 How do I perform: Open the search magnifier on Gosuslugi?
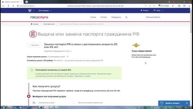(126, 17)
